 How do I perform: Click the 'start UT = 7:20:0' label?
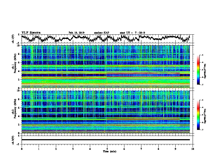[132, 33]
